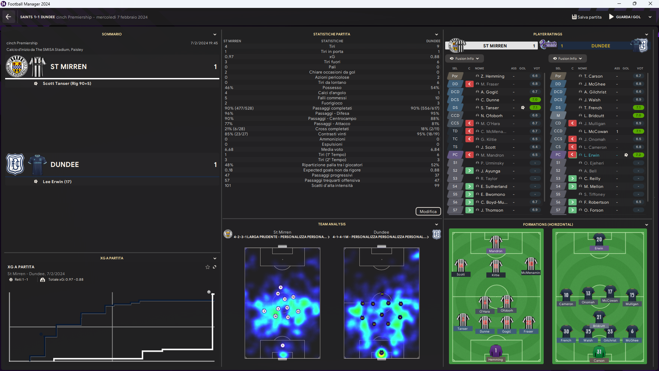
Task: Open Dundee Fusion Info dropdown
Action: click(x=567, y=58)
